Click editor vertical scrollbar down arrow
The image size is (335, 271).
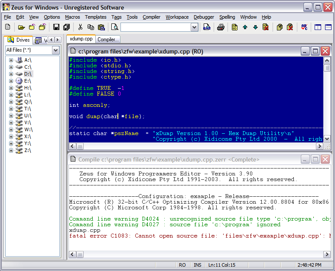[x=327, y=139]
